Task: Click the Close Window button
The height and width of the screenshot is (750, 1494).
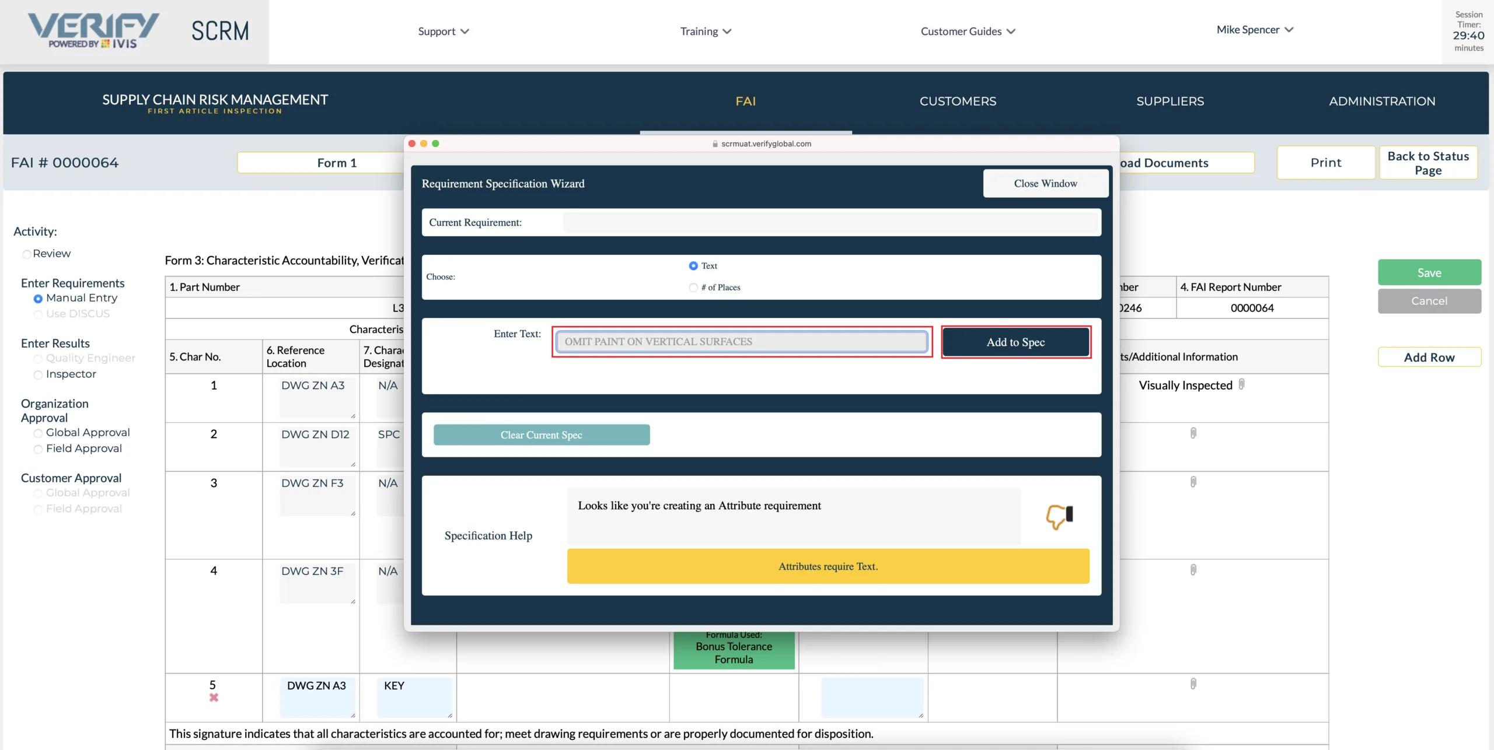Action: (x=1045, y=184)
